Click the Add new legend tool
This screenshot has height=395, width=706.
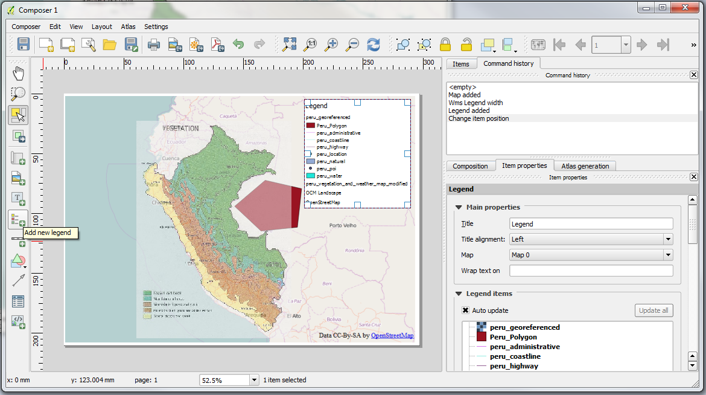pos(18,220)
